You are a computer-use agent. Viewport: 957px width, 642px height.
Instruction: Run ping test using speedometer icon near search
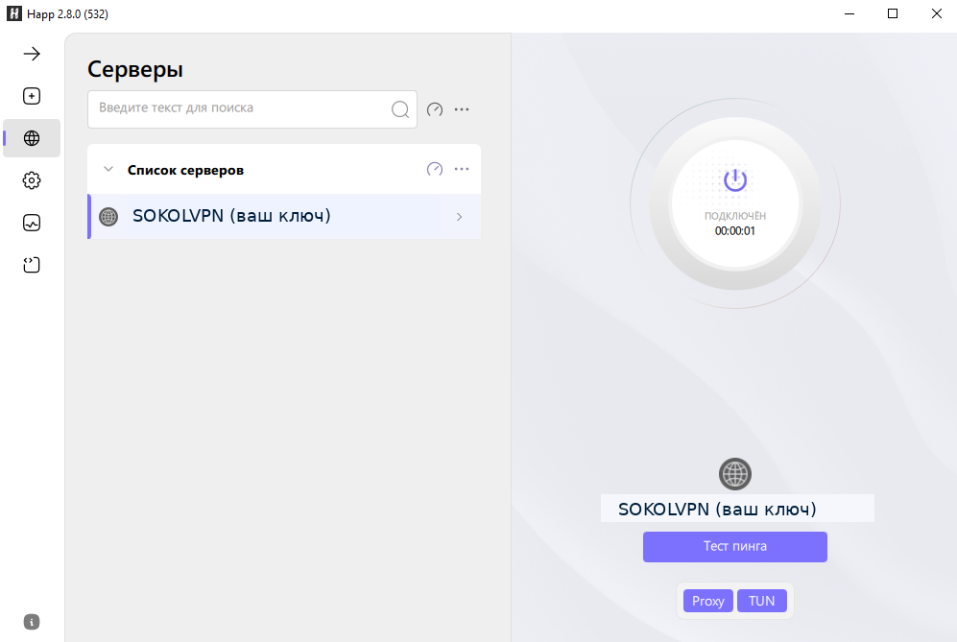point(434,108)
